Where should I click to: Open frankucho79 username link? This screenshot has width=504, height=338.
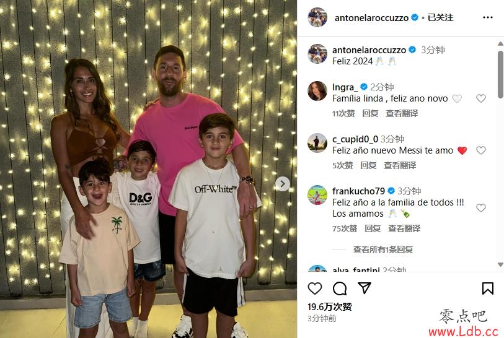358,191
